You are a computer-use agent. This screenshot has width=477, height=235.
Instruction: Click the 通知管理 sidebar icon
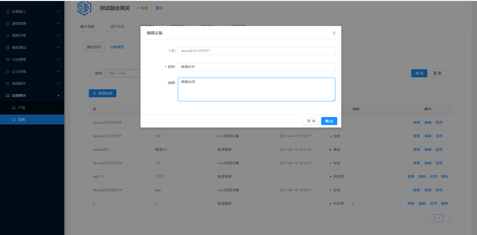(x=8, y=23)
